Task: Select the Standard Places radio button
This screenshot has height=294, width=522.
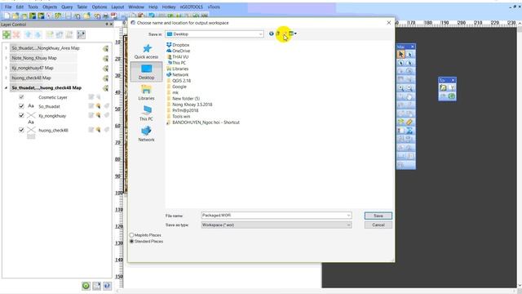Action: point(132,241)
